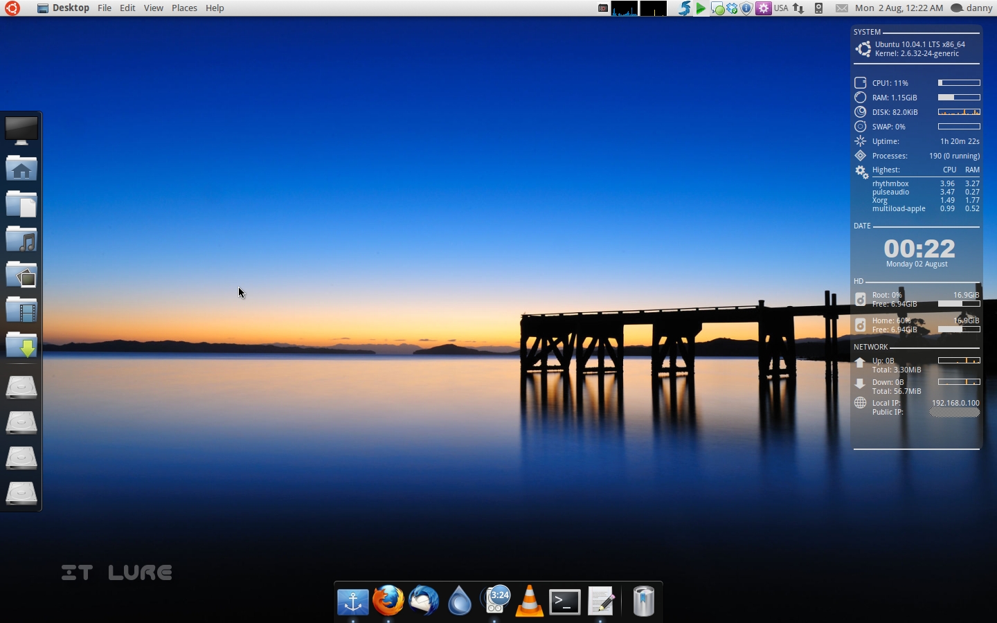997x623 pixels.
Task: Open the Ubuntu logo main menu
Action: click(12, 8)
